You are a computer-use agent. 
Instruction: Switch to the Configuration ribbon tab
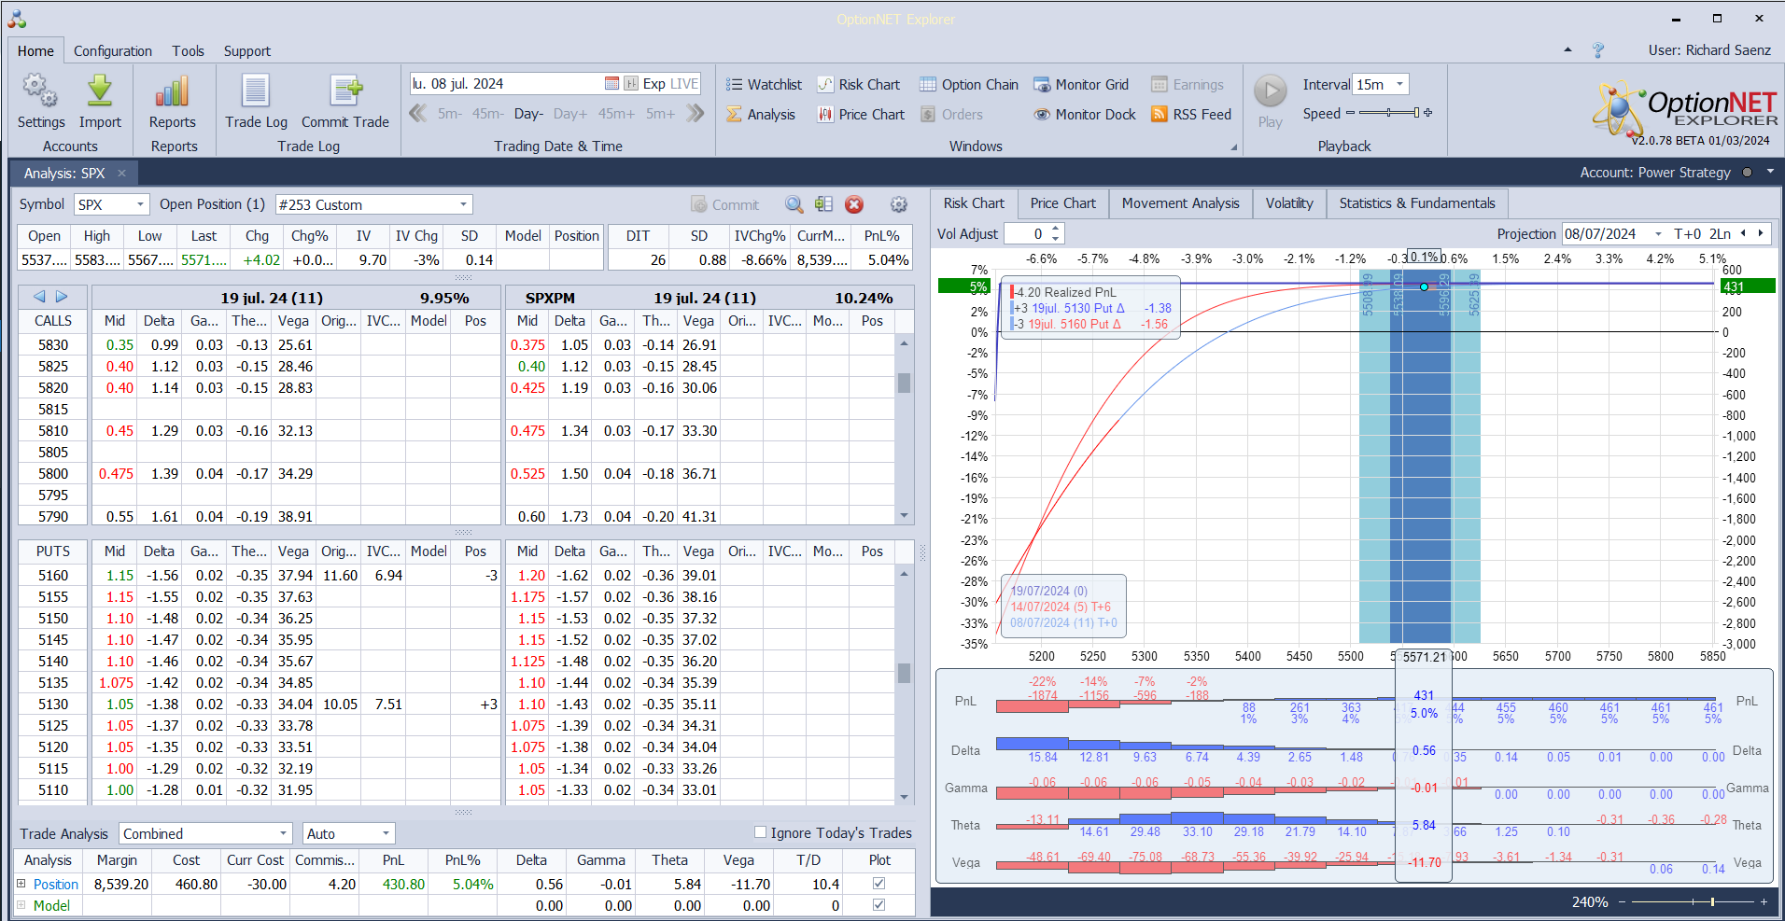tap(113, 51)
